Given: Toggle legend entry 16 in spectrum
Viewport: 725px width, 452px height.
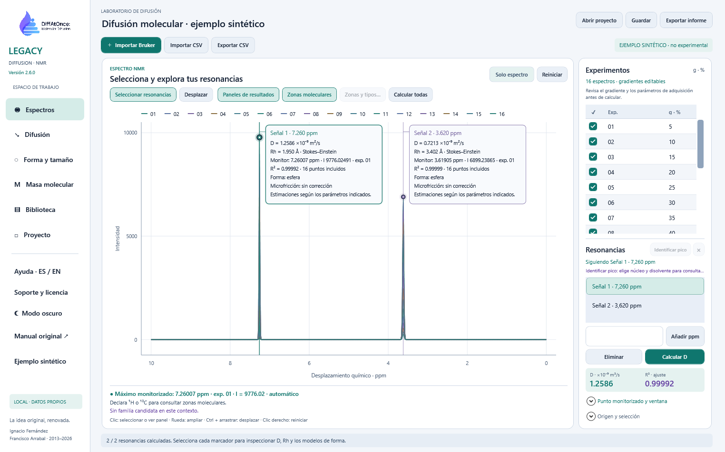Looking at the screenshot, I should [498, 114].
